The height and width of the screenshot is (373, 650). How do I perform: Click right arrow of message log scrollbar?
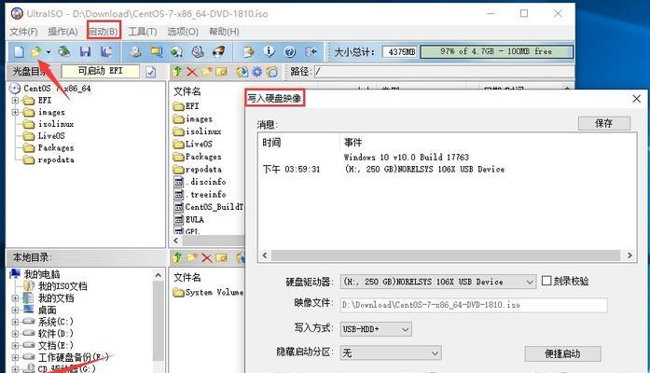click(x=629, y=256)
